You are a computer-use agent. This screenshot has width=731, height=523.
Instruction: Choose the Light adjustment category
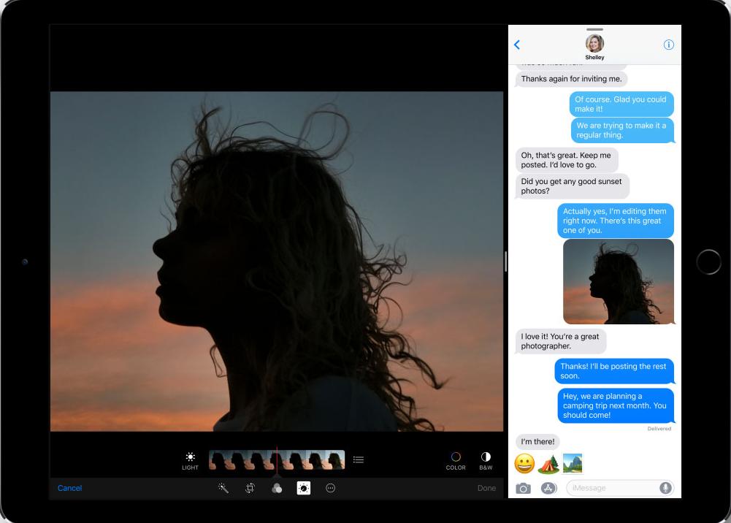190,460
